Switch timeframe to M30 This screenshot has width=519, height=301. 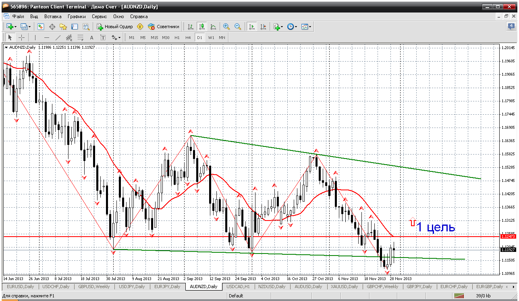click(x=166, y=37)
